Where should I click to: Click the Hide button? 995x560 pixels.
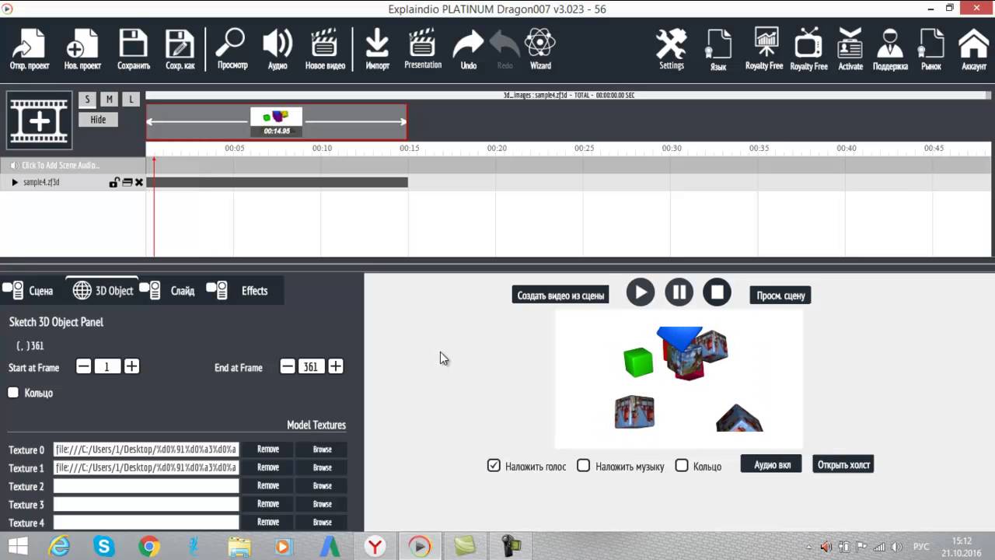coord(98,120)
